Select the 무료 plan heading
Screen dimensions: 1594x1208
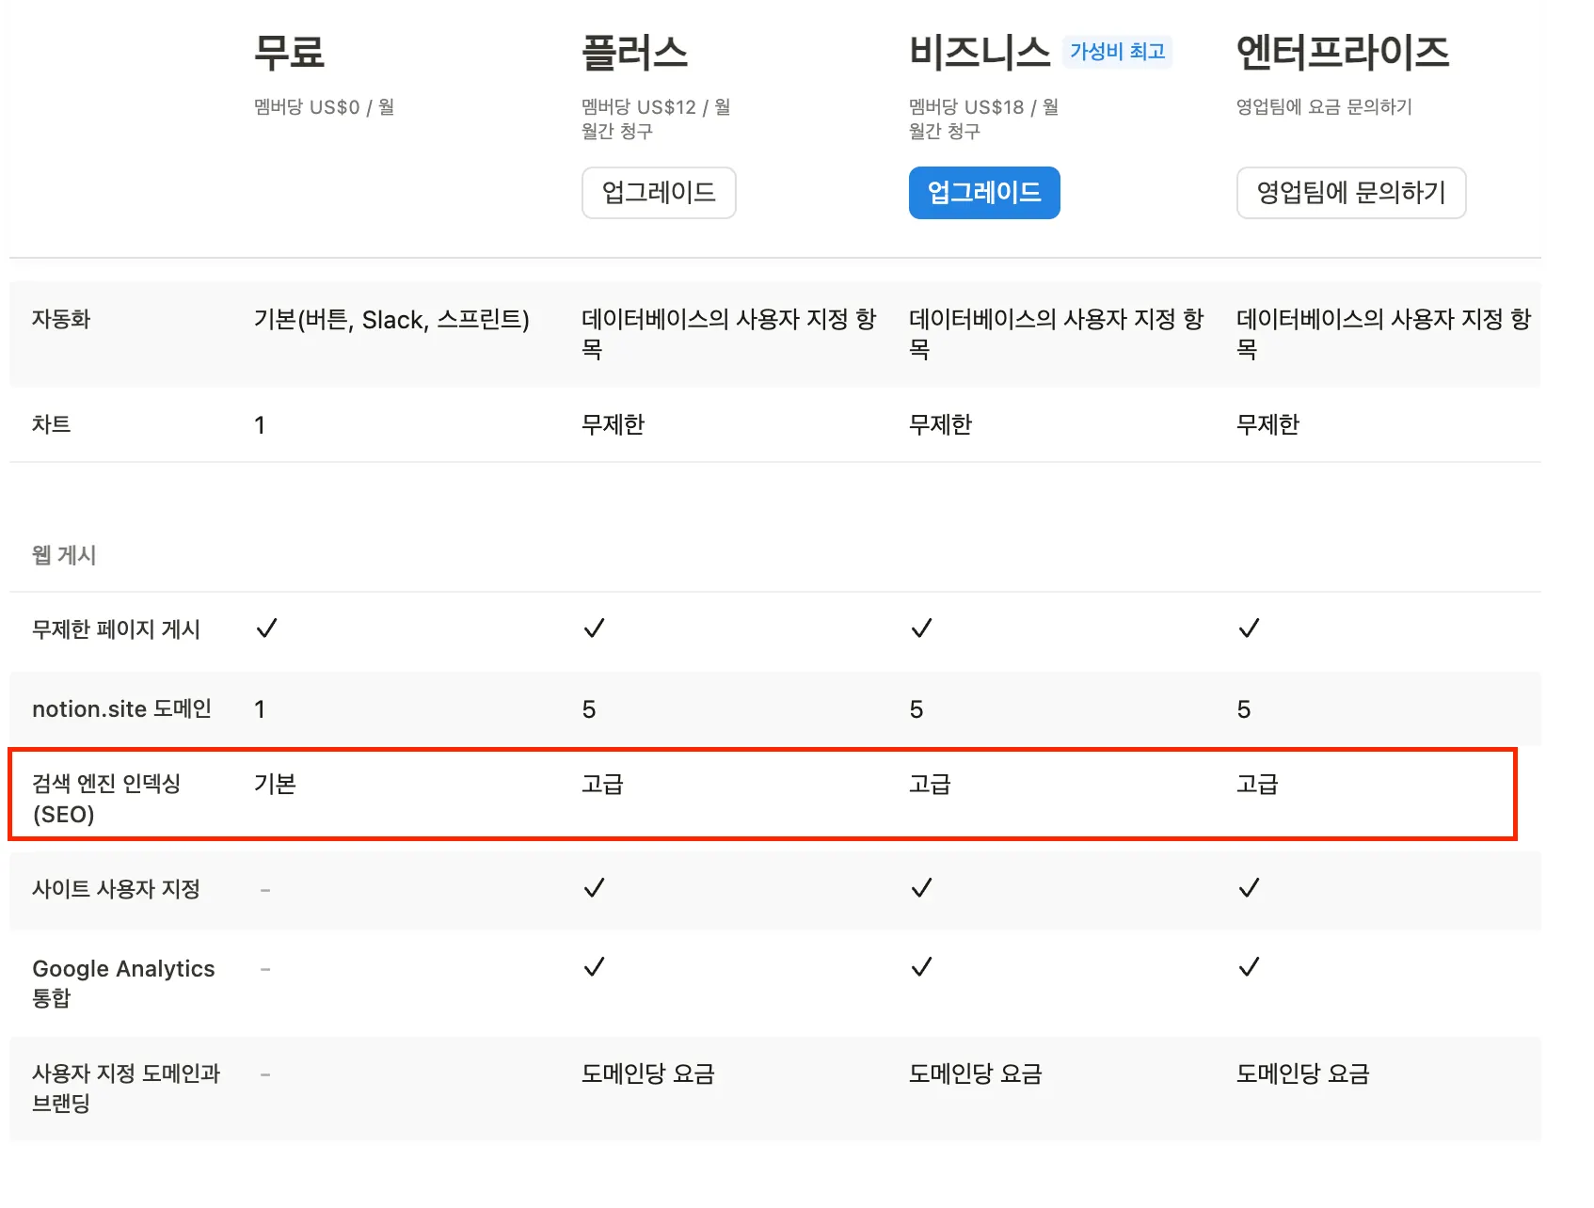click(x=289, y=53)
